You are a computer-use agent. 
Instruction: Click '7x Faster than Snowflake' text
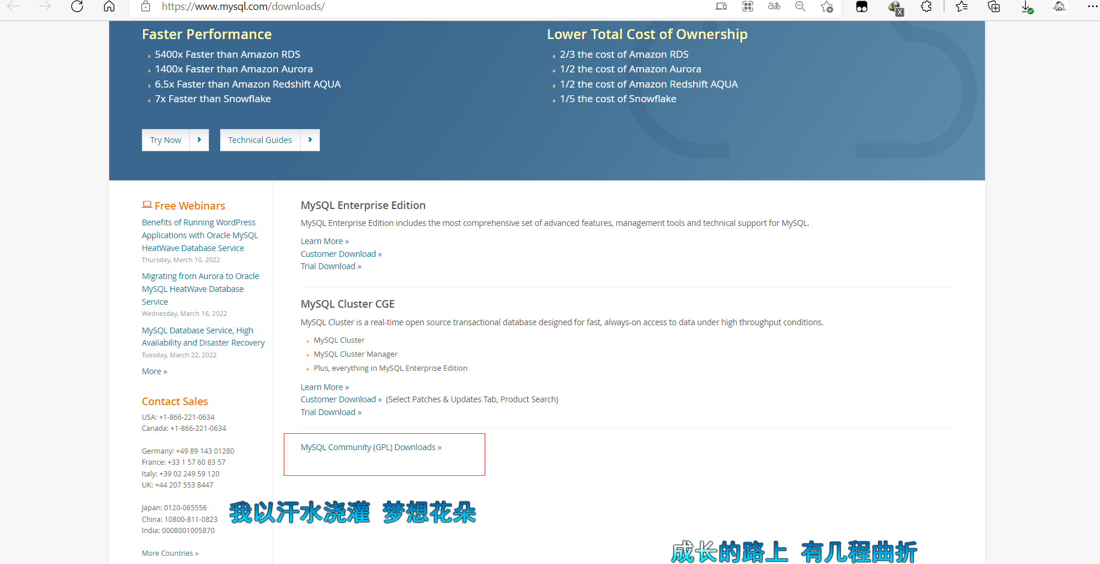pos(213,99)
